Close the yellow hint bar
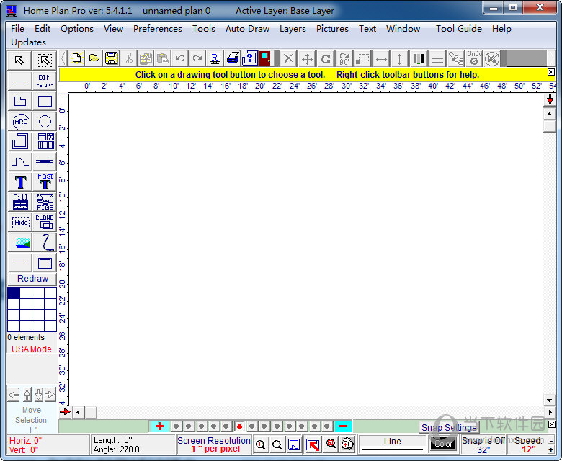Screen dimensions: 562x461 click(x=551, y=72)
